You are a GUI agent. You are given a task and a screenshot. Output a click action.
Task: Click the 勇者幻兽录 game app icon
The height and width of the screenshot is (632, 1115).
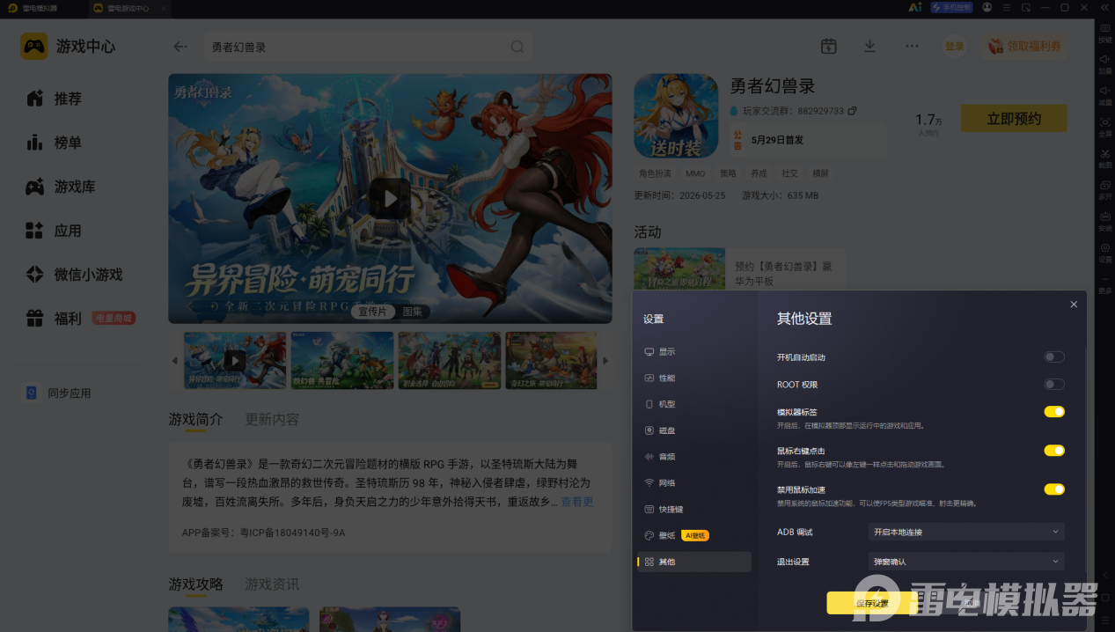pos(676,115)
